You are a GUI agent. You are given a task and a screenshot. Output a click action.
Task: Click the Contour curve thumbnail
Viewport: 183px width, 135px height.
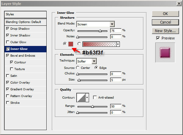[x=81, y=97]
